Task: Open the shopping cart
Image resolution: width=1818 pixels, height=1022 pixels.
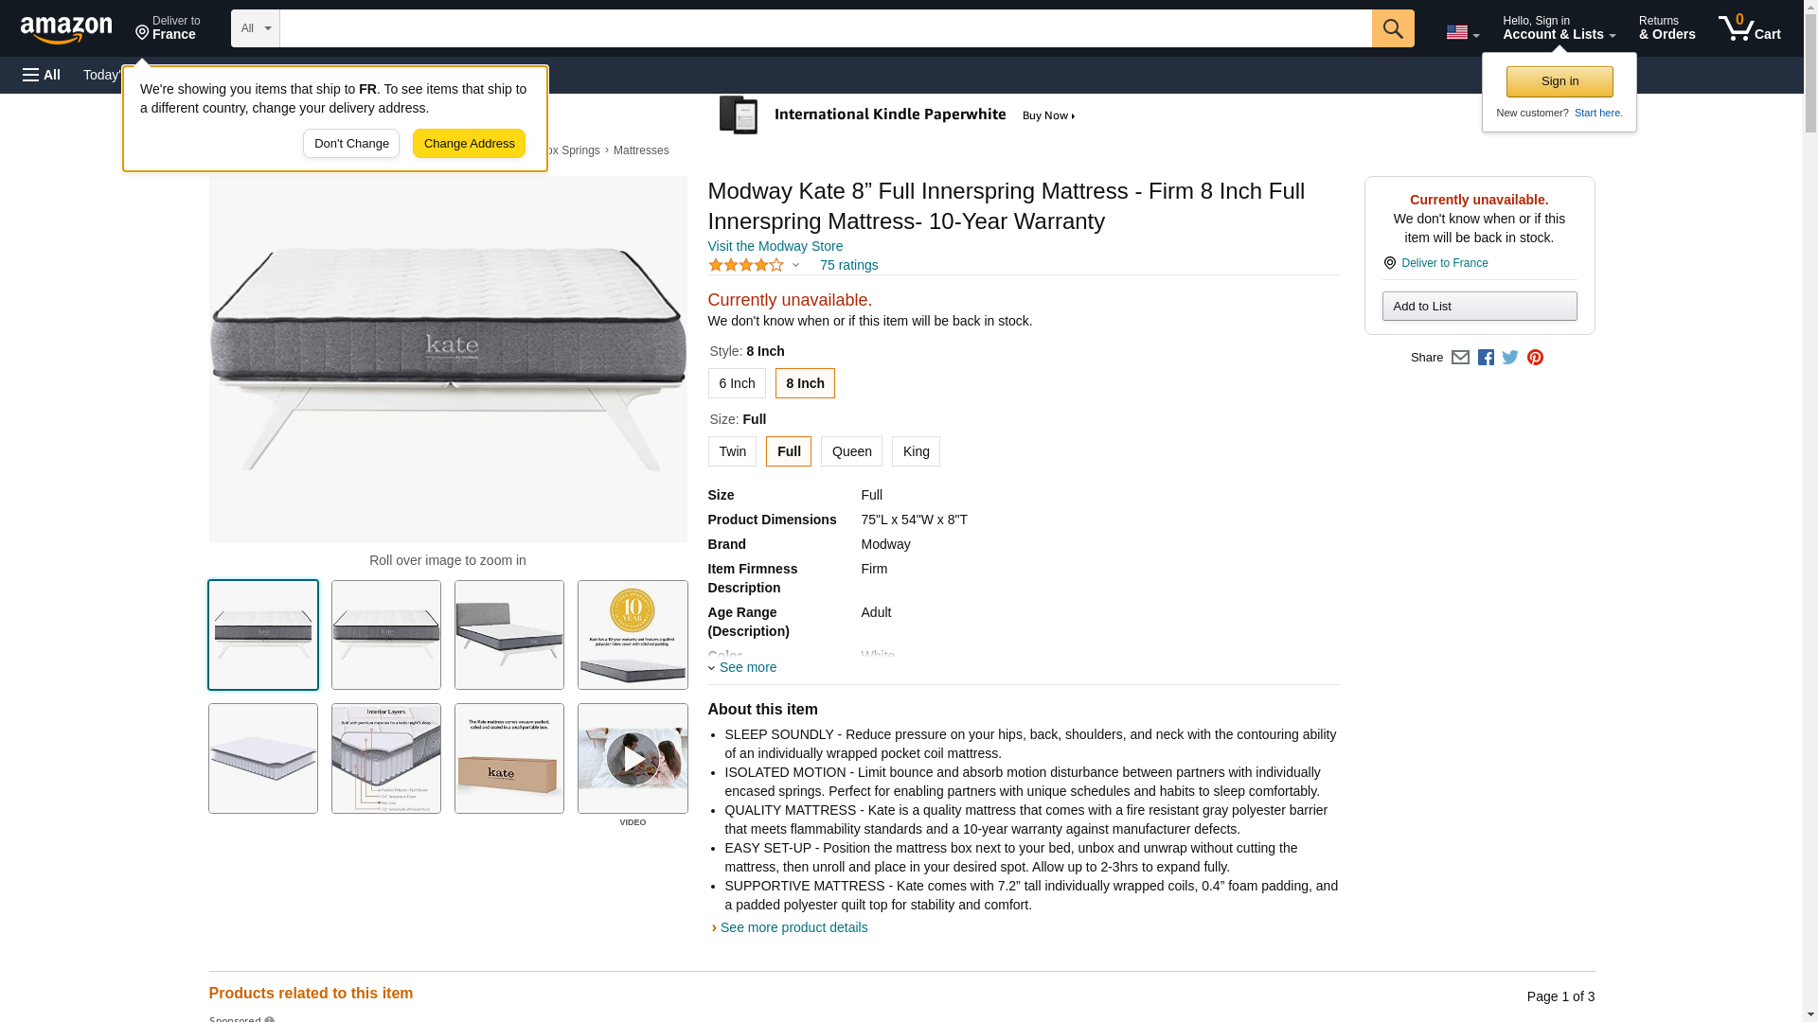Action: [x=1749, y=28]
